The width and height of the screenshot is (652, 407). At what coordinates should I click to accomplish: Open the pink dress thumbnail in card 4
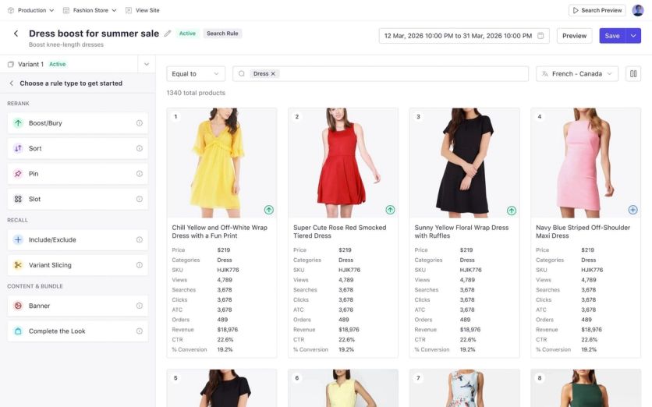click(x=586, y=163)
